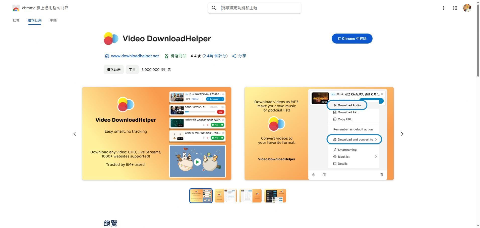Open the 2.4萬 個評分 ratings link

[x=215, y=56]
